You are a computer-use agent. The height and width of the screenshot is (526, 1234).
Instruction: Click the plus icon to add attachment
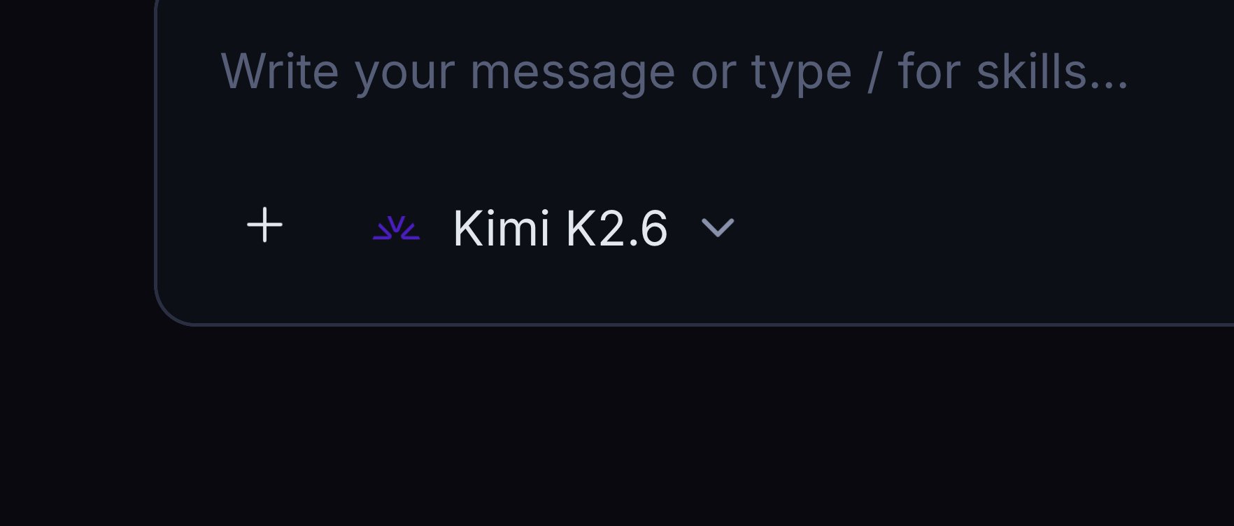click(x=264, y=225)
